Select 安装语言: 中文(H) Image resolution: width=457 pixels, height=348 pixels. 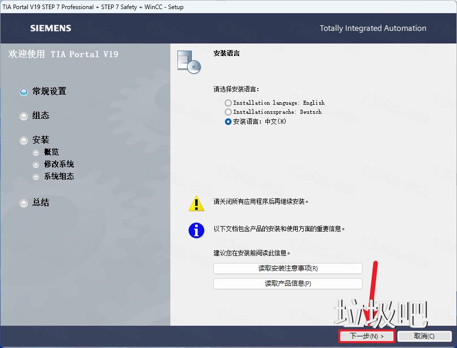(229, 121)
